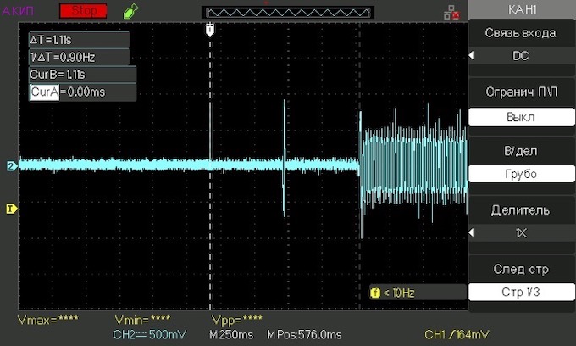Click the Vmax=**** measurement
This screenshot has width=576, height=346.
pyautogui.click(x=47, y=321)
